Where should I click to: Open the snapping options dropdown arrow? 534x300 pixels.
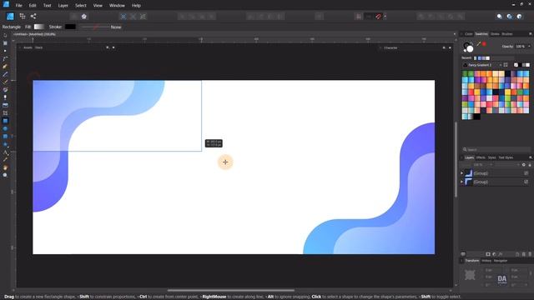pos(385,17)
